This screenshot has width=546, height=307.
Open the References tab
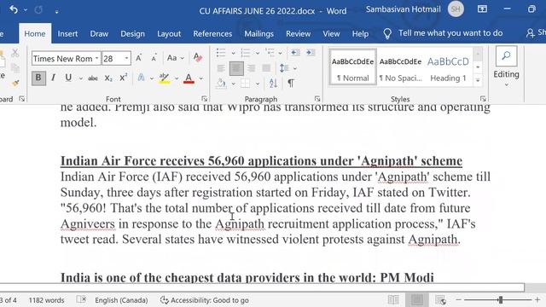(212, 34)
